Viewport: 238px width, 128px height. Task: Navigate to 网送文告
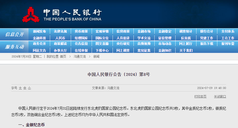39,50
